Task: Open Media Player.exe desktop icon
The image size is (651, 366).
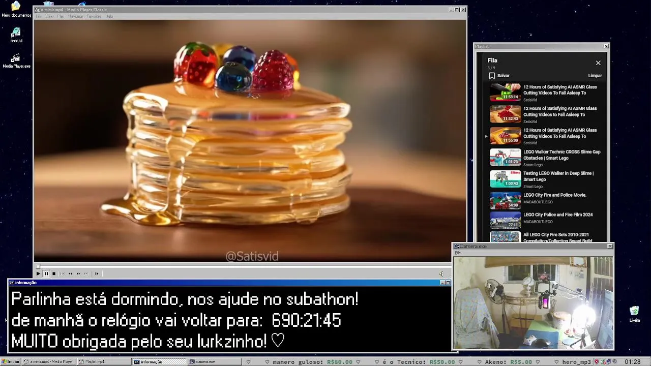Action: click(16, 60)
